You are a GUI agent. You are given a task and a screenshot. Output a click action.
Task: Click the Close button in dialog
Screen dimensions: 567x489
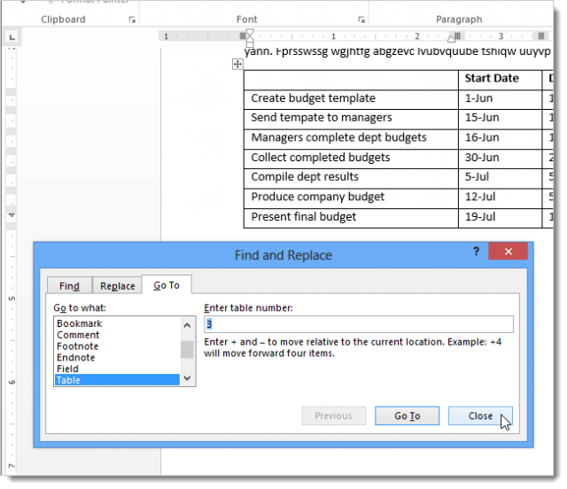[481, 415]
